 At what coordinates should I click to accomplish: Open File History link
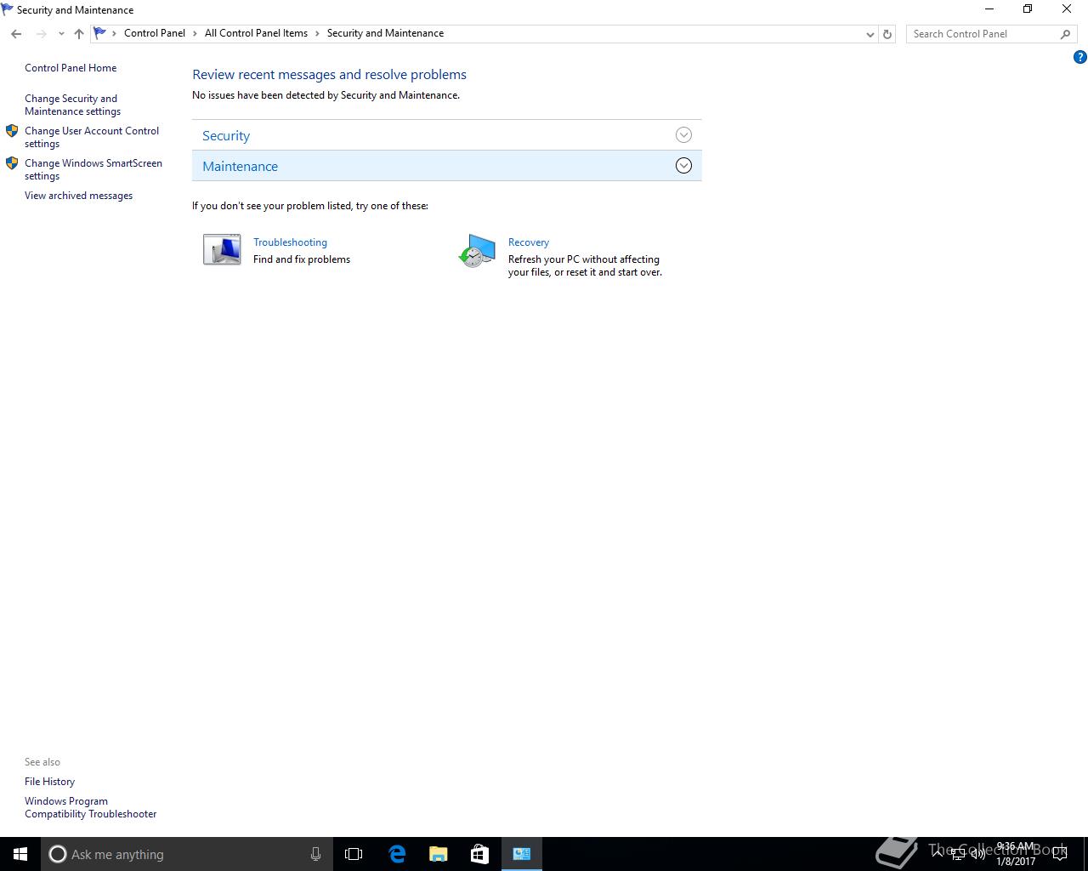pos(50,782)
